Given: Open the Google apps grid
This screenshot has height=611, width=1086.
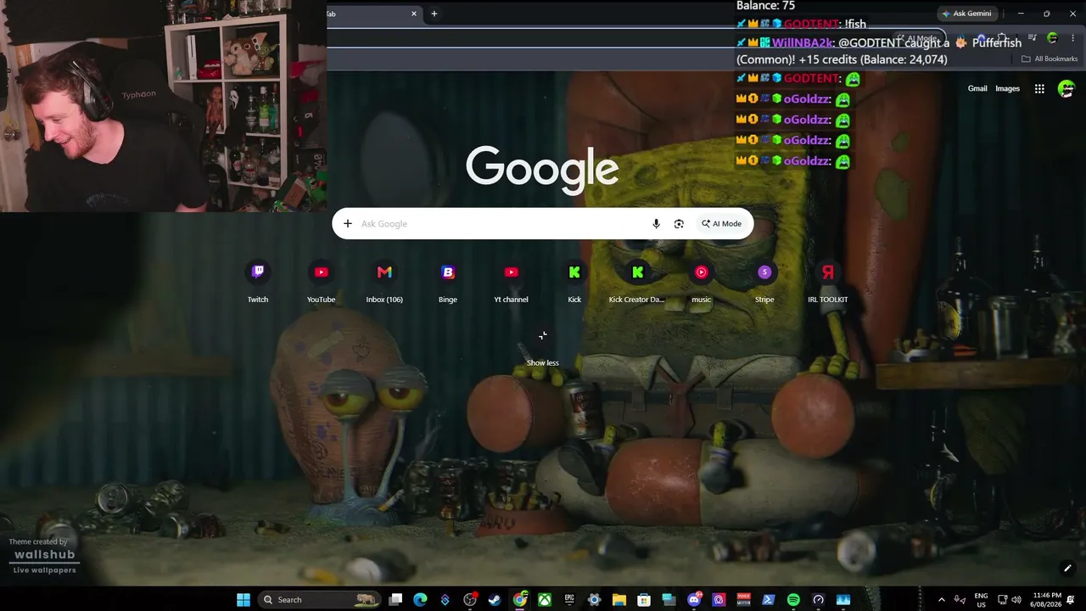Looking at the screenshot, I should coord(1039,88).
